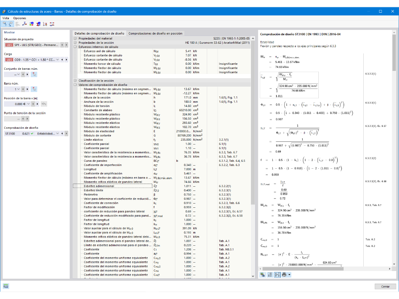Click the red and blue bar toolbar icon
Image resolution: width=399 pixels, height=299 pixels.
pyautogui.click(x=52, y=24)
